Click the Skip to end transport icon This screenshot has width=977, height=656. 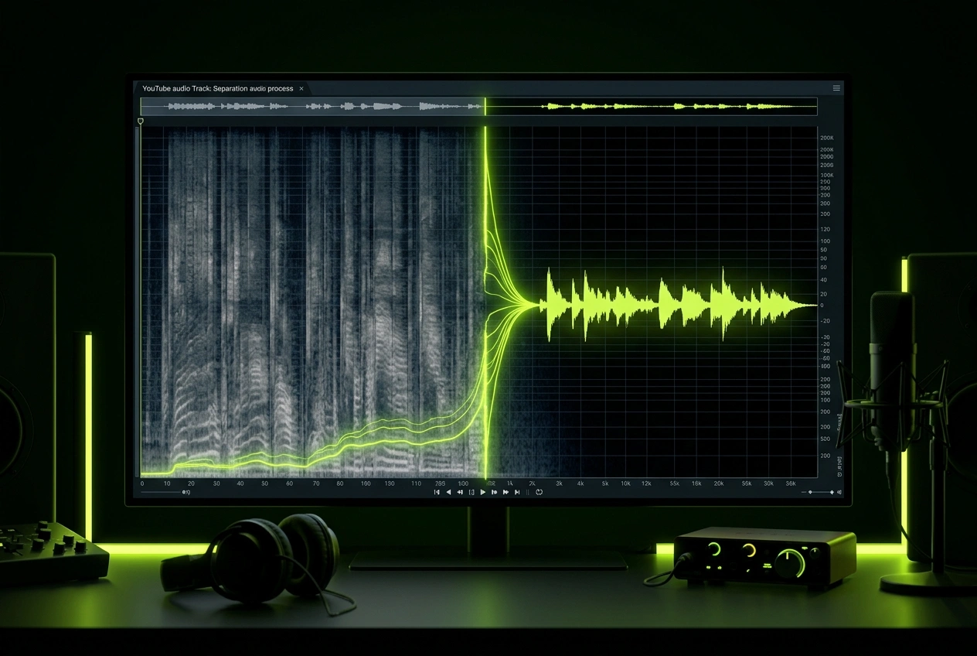pyautogui.click(x=516, y=492)
